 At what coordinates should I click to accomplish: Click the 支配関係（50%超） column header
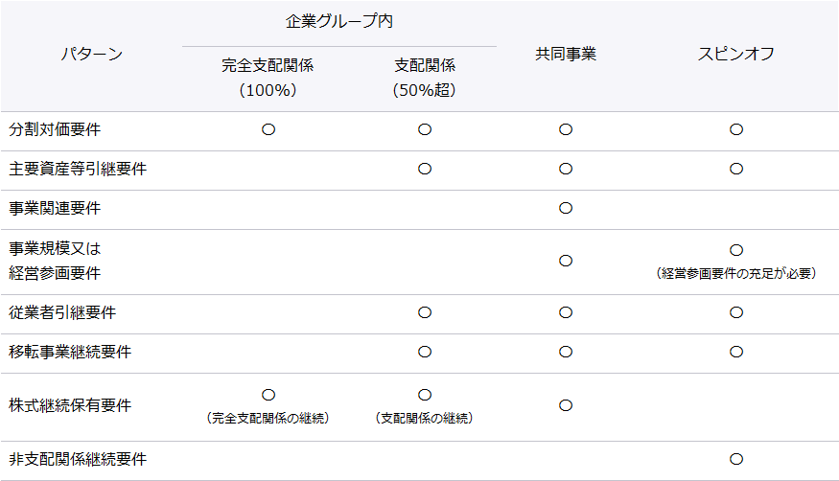pos(424,78)
